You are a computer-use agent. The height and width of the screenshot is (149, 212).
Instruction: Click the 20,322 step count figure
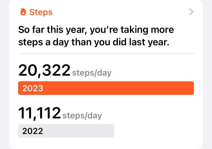(44, 71)
